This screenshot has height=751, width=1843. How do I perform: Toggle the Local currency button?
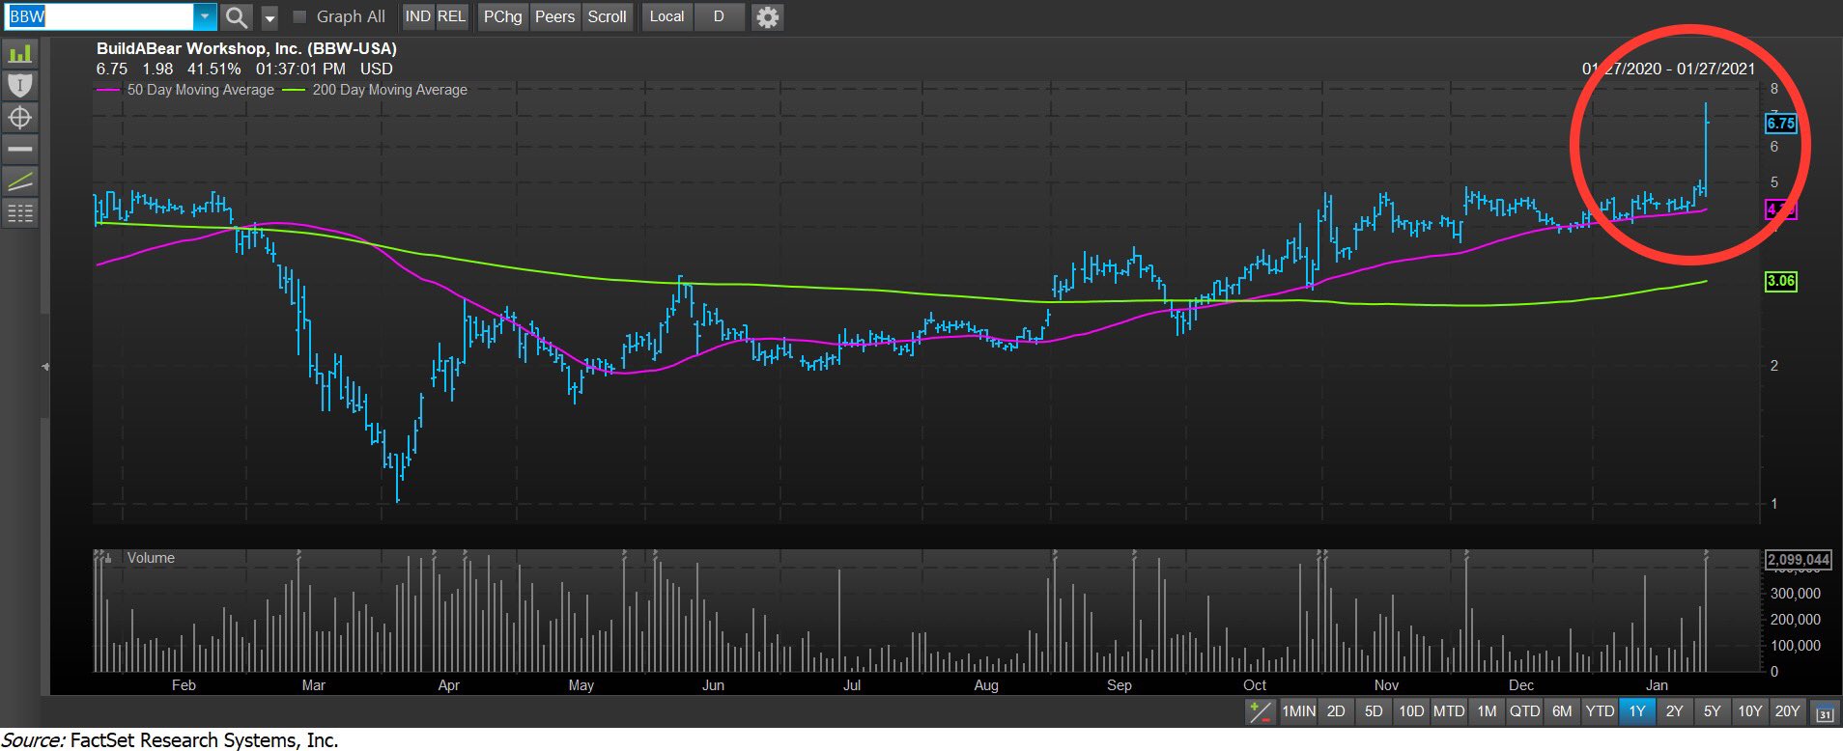(666, 16)
